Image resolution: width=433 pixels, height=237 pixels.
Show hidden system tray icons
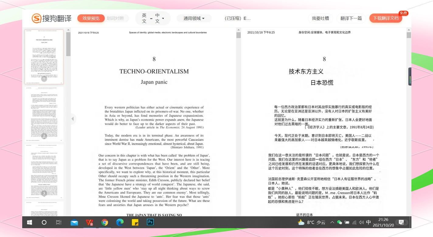tap(332, 222)
